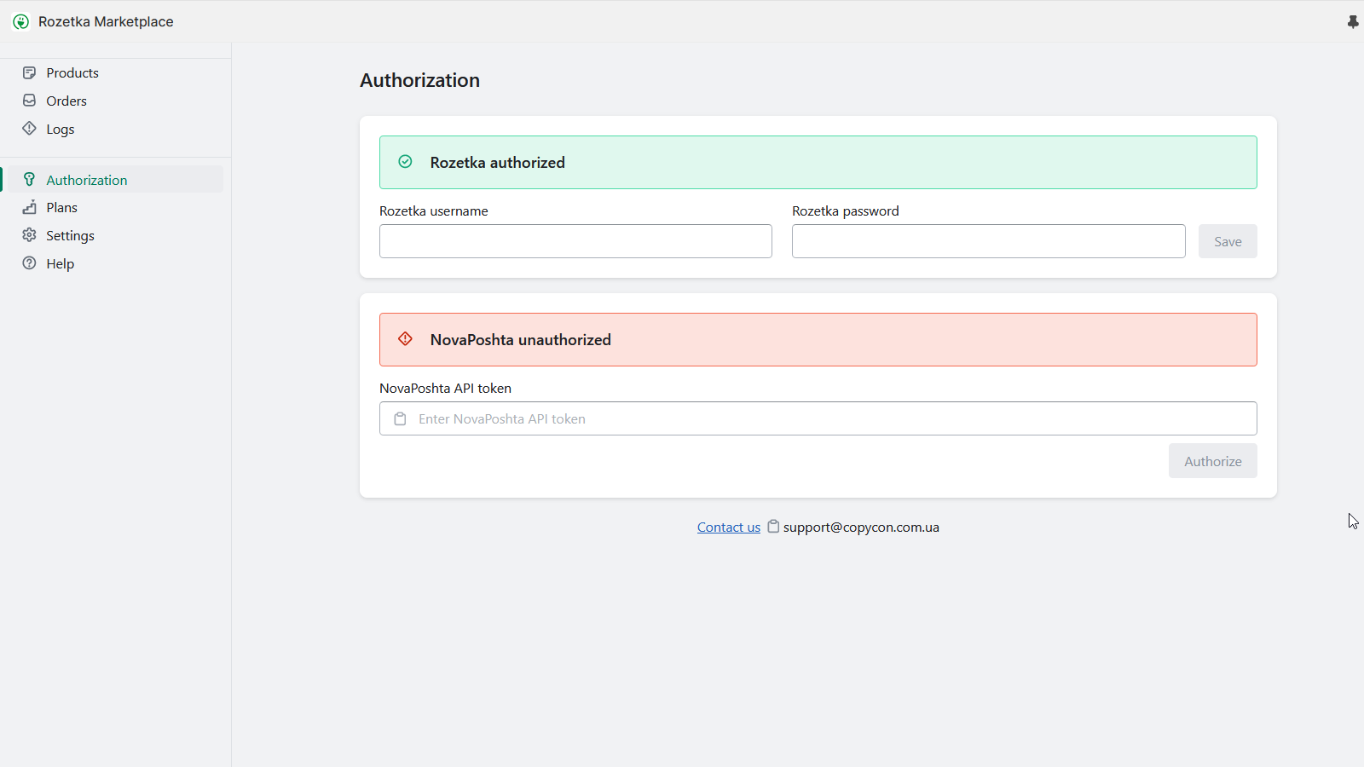Screen dimensions: 1364x767
Task: Follow the Contact us link
Action: [729, 528]
